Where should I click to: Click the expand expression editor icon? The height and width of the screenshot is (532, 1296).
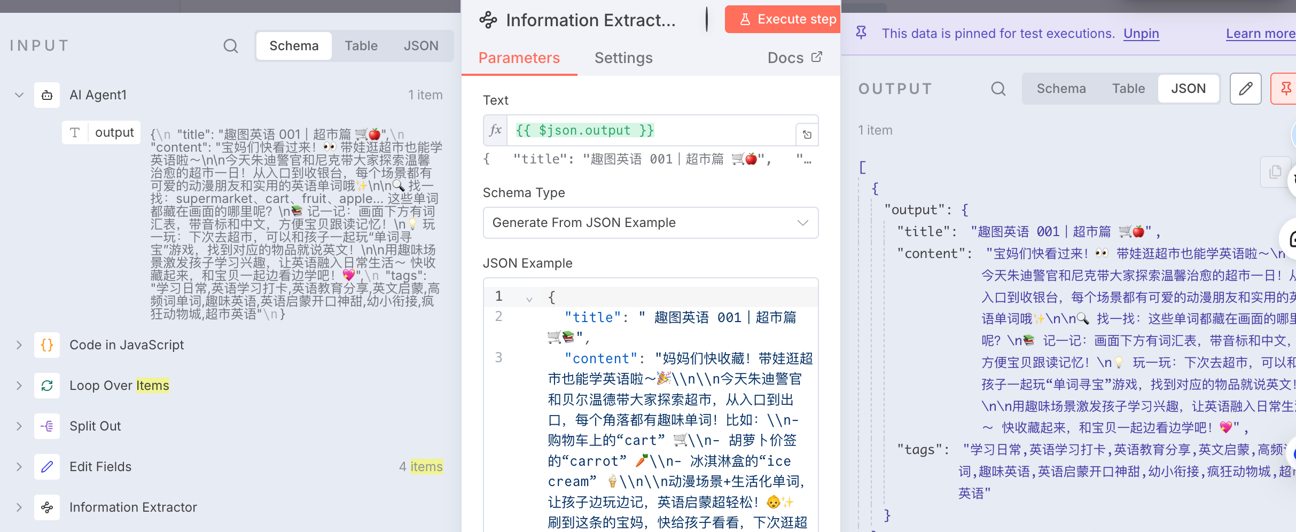click(807, 135)
